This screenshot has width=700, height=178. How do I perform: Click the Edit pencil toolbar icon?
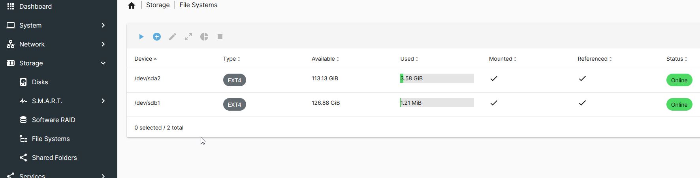pos(173,37)
